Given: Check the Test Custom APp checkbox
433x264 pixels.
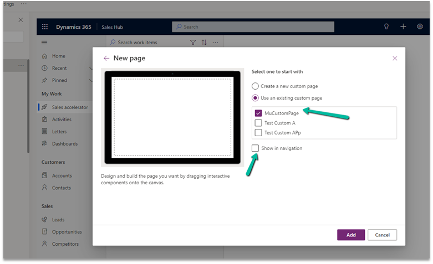Looking at the screenshot, I should click(x=258, y=132).
